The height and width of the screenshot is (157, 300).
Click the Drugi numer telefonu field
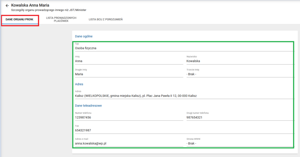coord(240,117)
